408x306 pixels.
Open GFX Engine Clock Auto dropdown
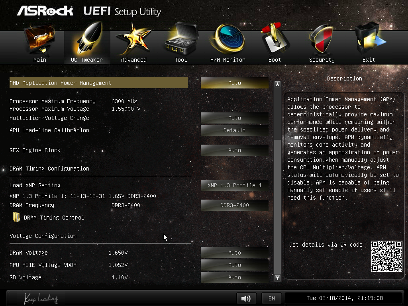tap(234, 150)
